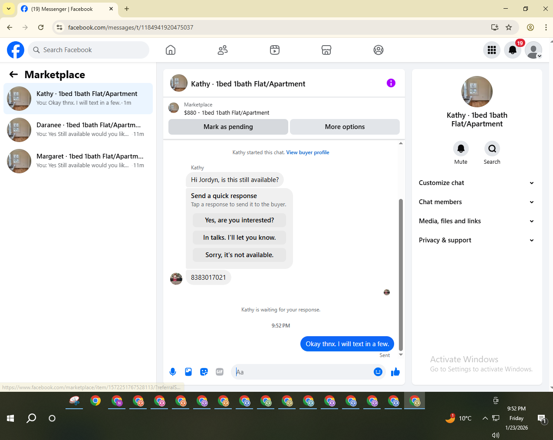Screen dimensions: 553x440
Task: Open the Video (Watch) icon
Action: click(275, 50)
